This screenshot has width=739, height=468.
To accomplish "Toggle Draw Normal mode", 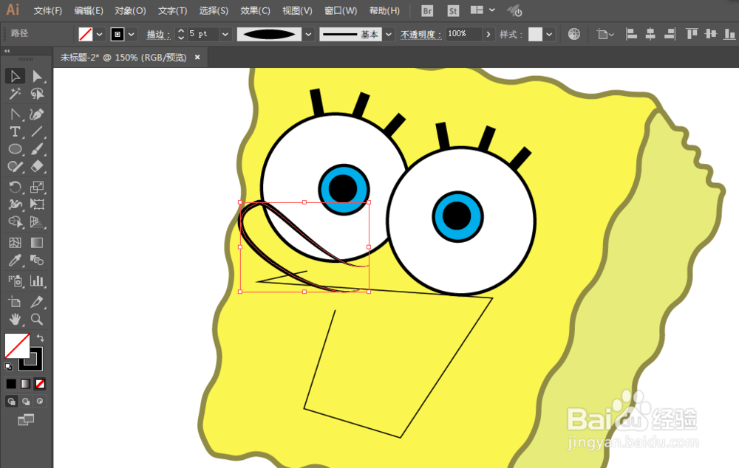I will click(11, 401).
